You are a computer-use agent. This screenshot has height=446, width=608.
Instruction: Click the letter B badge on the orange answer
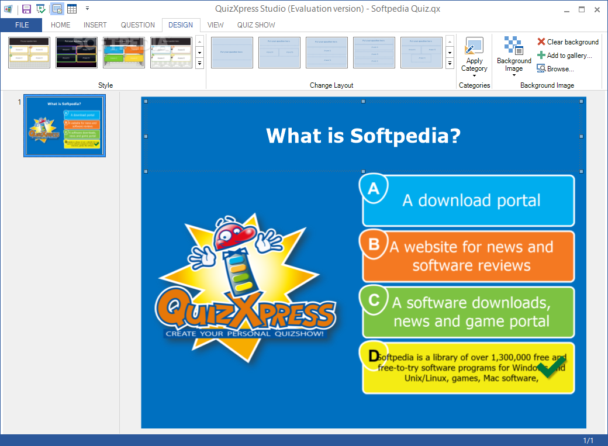tap(374, 244)
